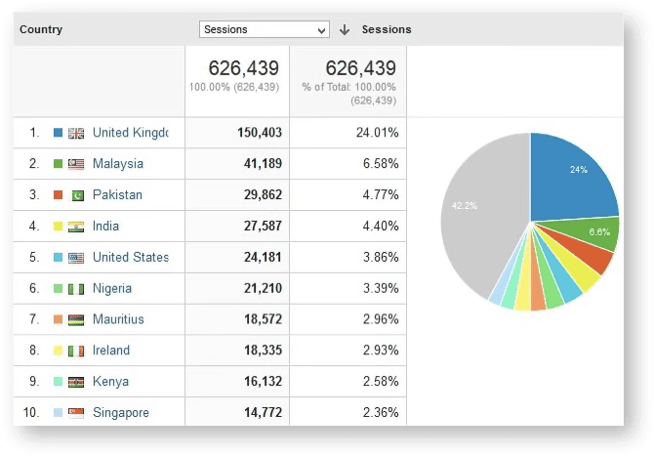This screenshot has width=654, height=456.
Task: Open the Singapore country link
Action: 121,413
